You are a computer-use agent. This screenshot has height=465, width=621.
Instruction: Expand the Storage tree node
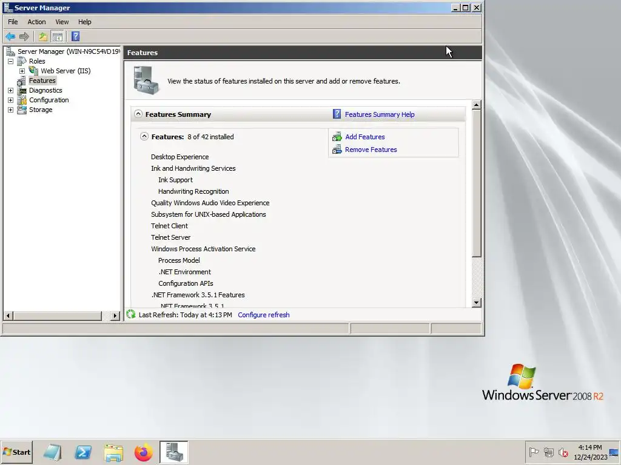click(x=11, y=110)
